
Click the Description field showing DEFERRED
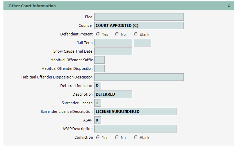click(x=113, y=94)
